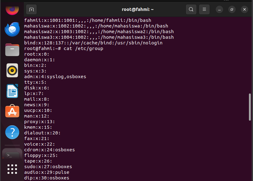
Task: Open the Help application icon
Action: [12, 132]
